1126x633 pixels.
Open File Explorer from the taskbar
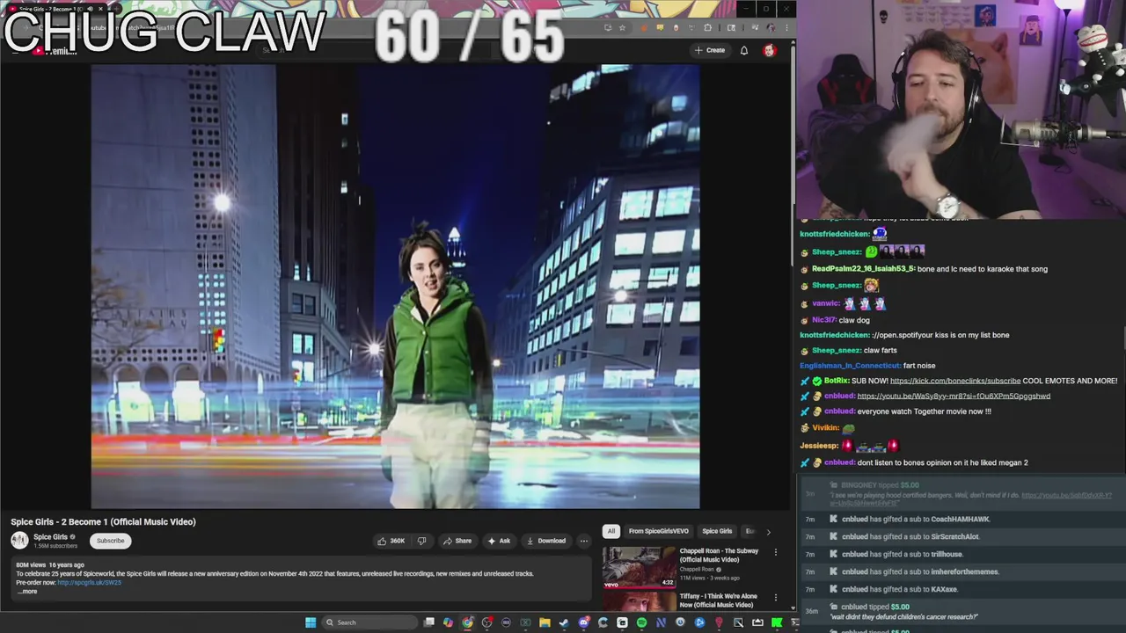(x=545, y=622)
